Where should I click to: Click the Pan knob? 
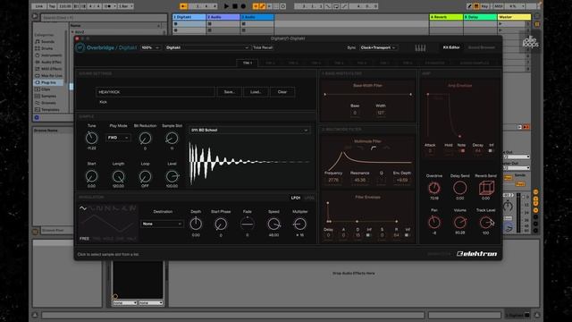click(x=434, y=222)
